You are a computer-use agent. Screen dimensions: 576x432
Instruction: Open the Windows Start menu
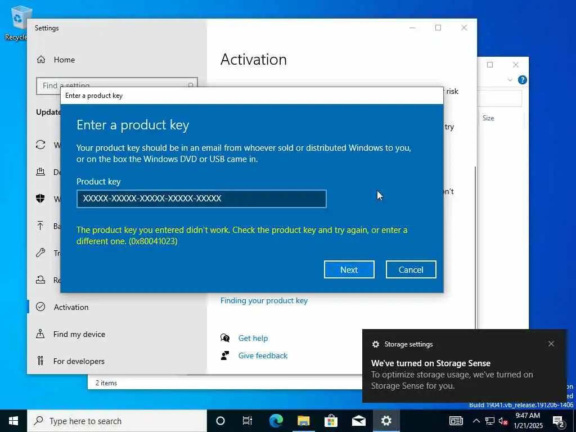coord(13,421)
